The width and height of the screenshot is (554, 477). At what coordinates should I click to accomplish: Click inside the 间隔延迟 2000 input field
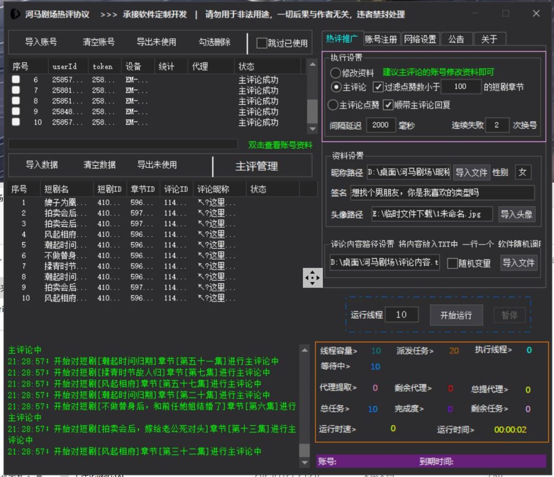coord(381,125)
